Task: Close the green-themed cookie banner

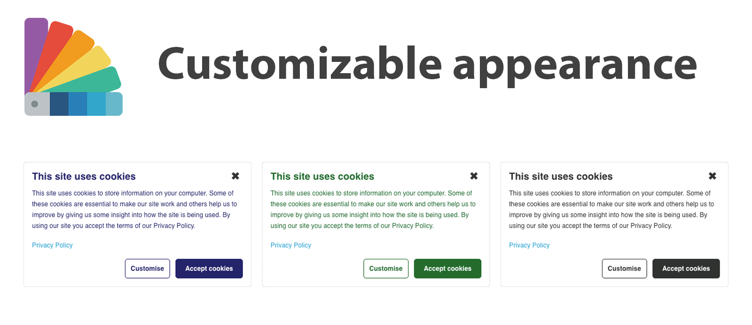Action: click(474, 176)
